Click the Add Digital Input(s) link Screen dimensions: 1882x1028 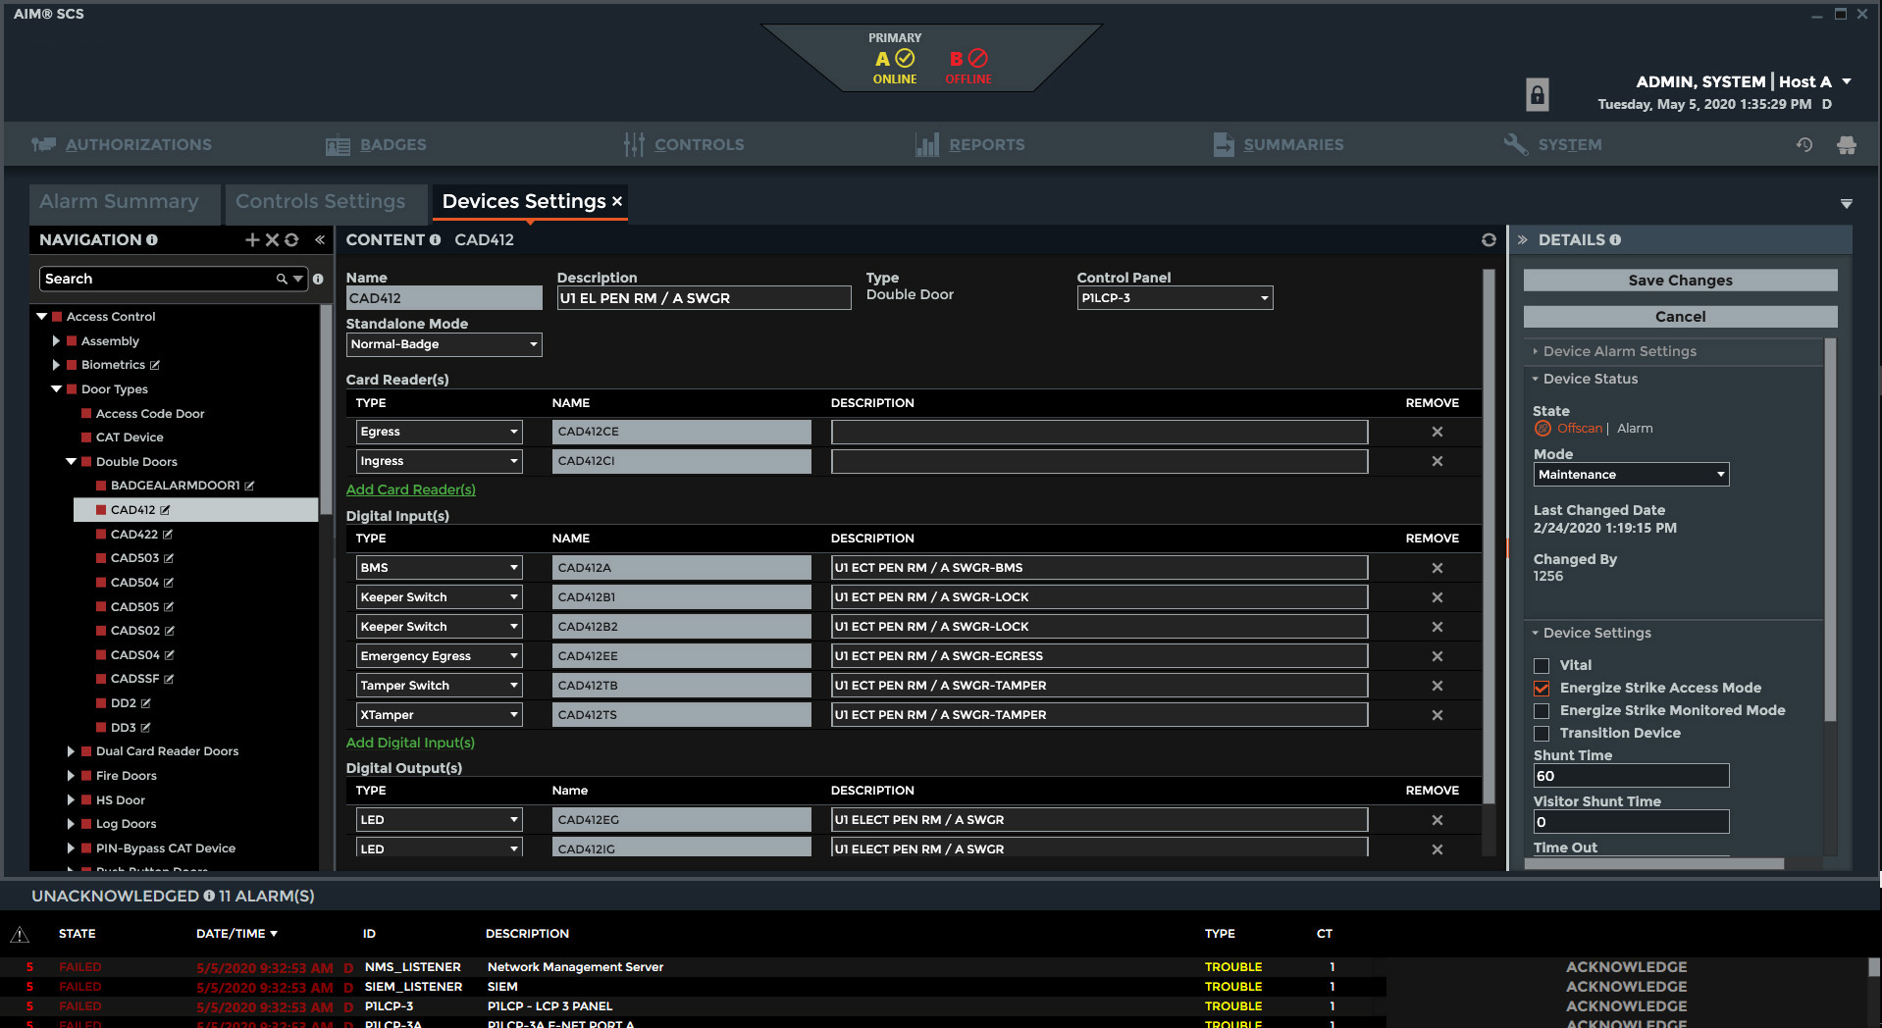point(410,744)
